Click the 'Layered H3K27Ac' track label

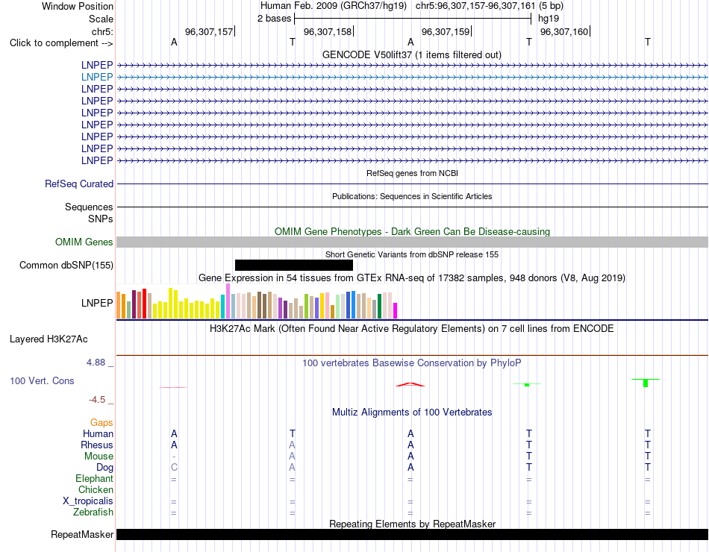[49, 339]
